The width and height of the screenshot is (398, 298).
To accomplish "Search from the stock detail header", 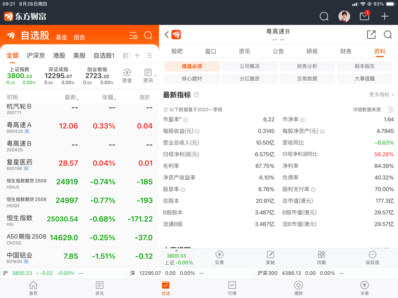I will click(388, 35).
